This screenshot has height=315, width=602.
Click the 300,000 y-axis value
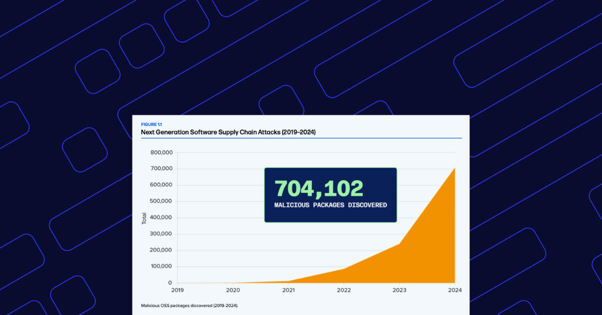point(162,234)
